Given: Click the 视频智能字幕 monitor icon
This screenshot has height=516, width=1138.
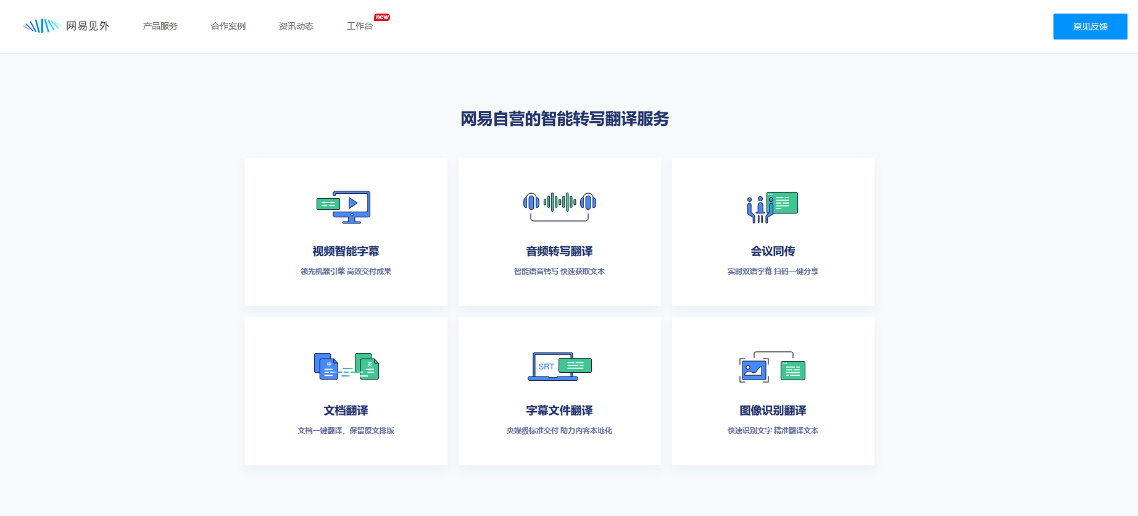Looking at the screenshot, I should coord(344,207).
